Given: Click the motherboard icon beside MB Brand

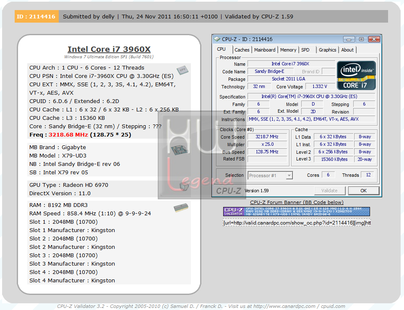Looking at the screenshot, I should (180, 150).
